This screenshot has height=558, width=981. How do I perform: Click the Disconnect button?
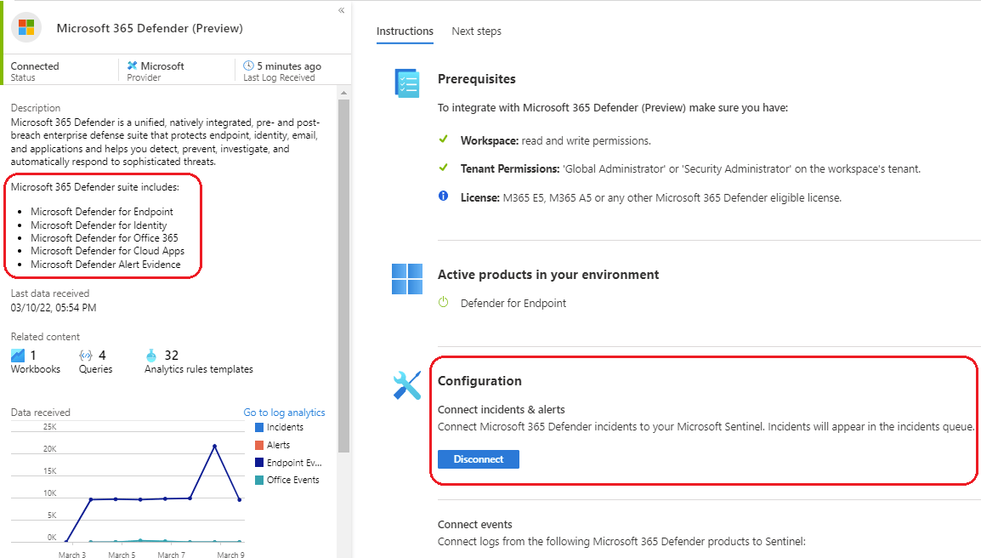[478, 458]
